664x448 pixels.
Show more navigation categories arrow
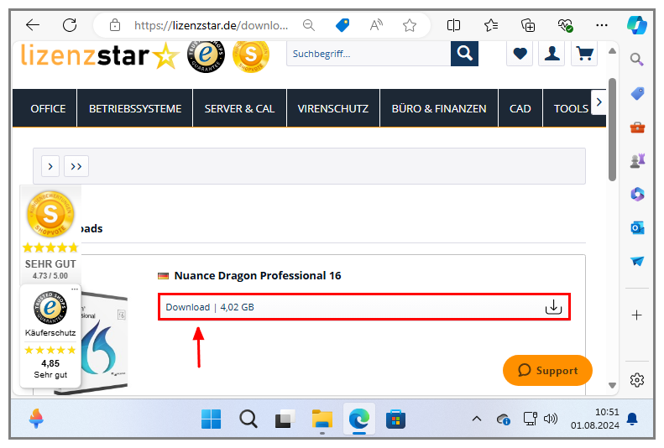click(x=599, y=102)
